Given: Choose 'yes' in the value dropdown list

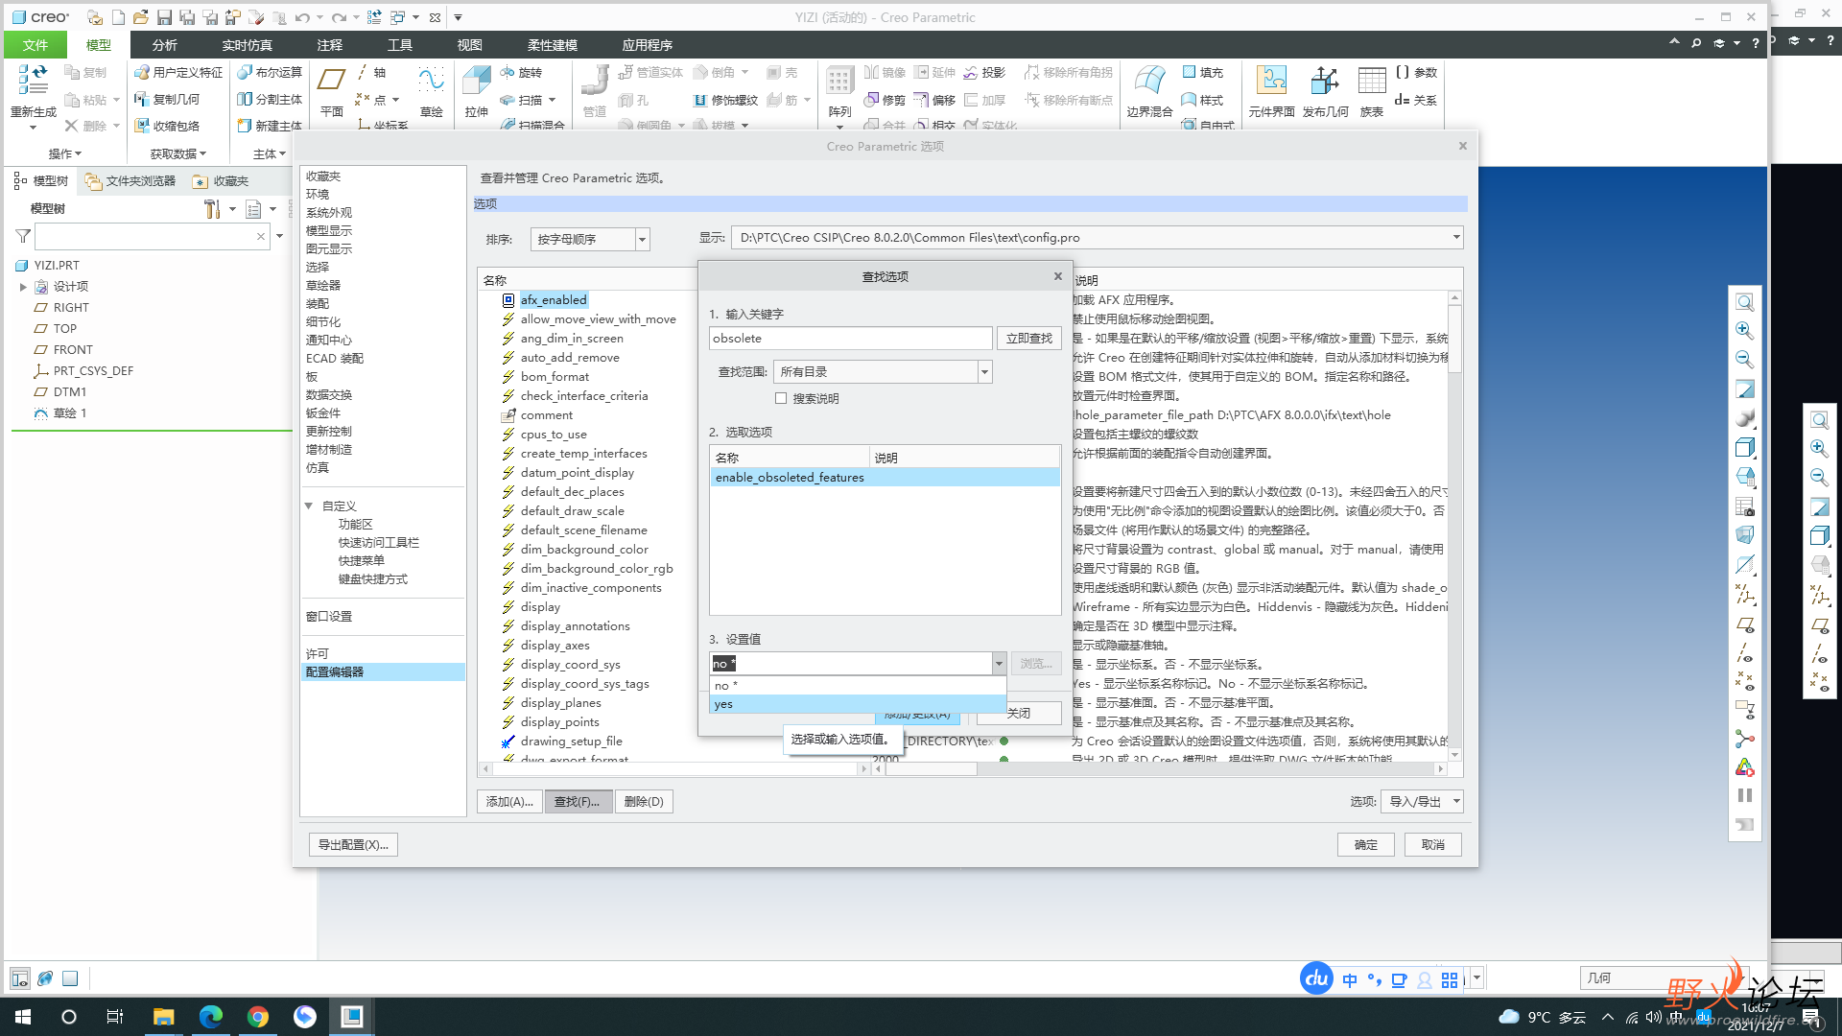Looking at the screenshot, I should (x=858, y=704).
